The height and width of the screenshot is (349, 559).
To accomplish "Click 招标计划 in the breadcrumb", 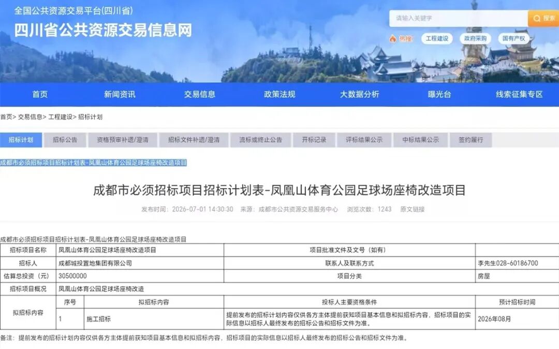I will [90, 117].
